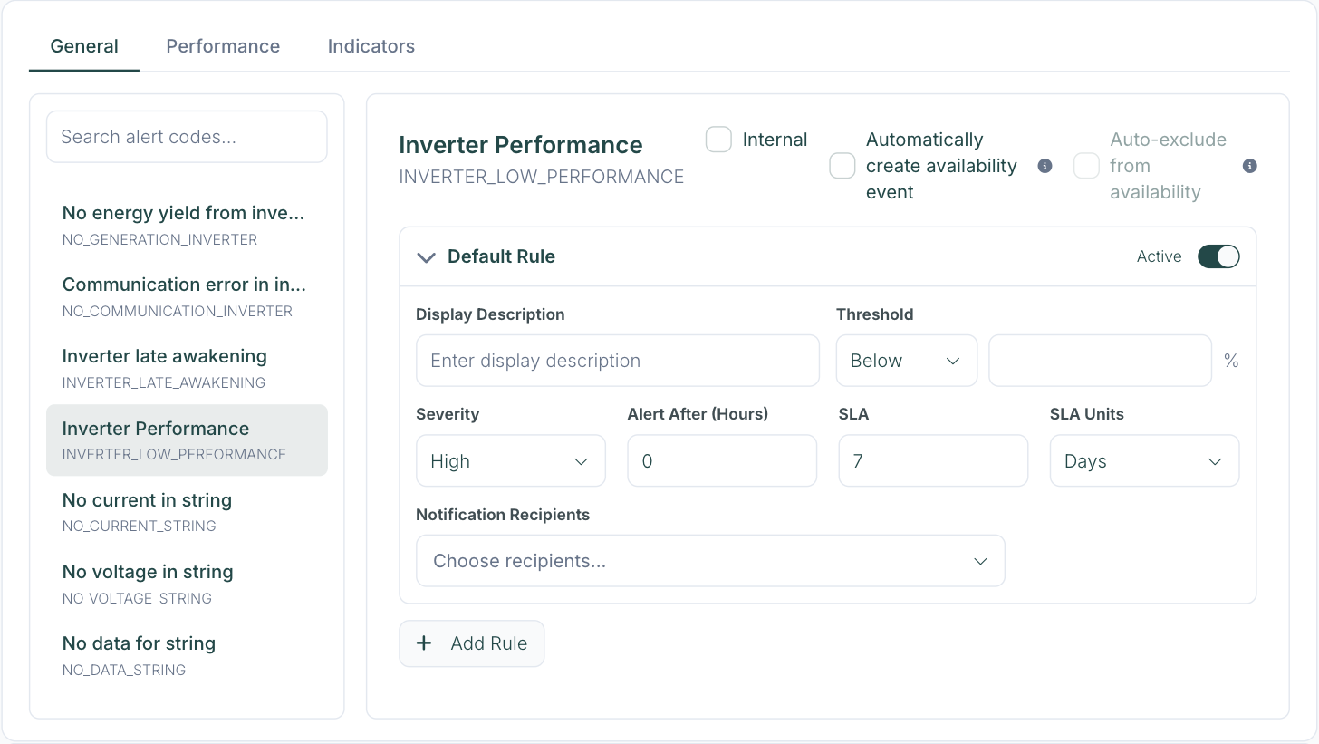Click INVERTER_LOW_PERFORMANCE code under the heading
Screen dimensions: 1319x744
(542, 177)
